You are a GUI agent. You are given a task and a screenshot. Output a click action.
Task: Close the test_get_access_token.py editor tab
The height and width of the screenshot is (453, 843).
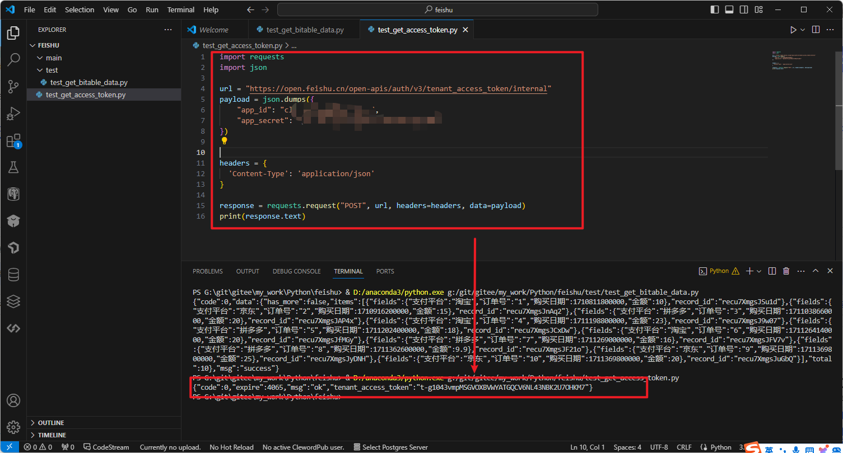[466, 30]
